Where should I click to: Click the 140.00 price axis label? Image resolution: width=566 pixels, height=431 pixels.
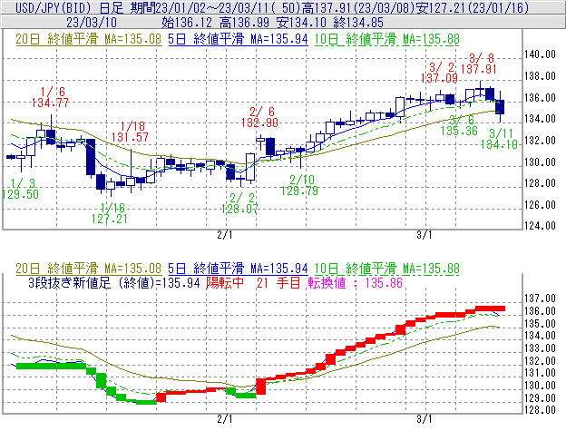pyautogui.click(x=542, y=54)
